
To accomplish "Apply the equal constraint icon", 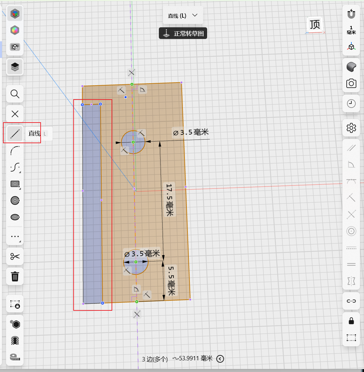I will [351, 264].
